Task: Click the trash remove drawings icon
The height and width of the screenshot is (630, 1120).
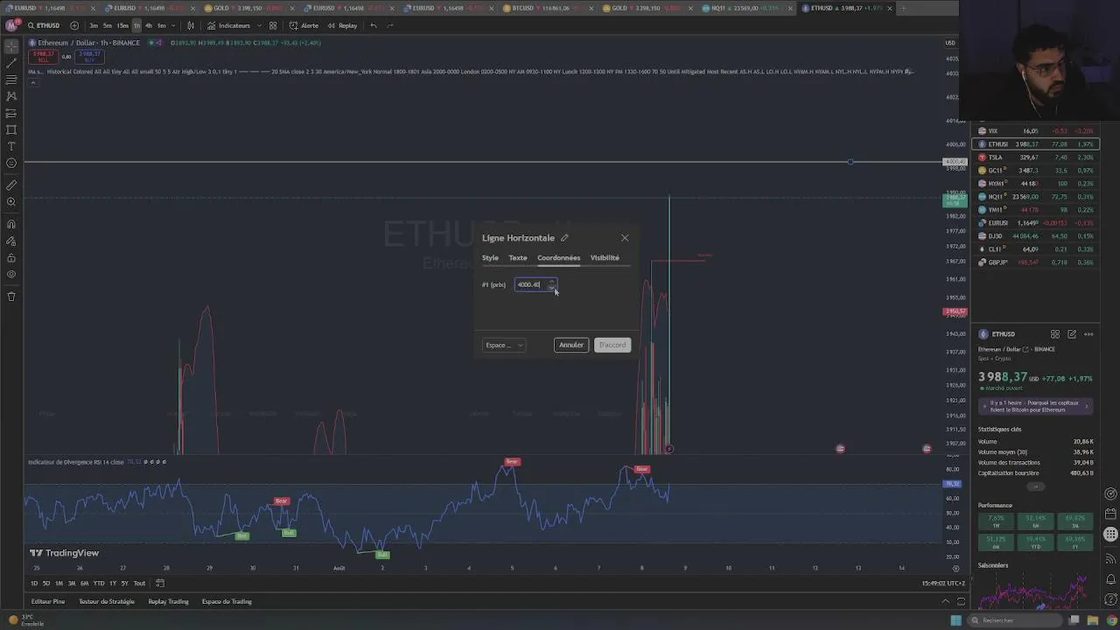Action: pyautogui.click(x=11, y=297)
